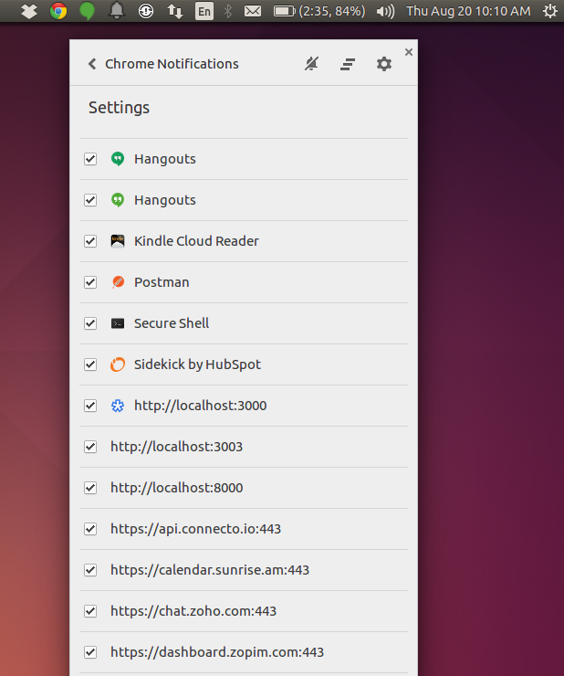This screenshot has height=676, width=564.
Task: Open the sound volume indicator
Action: (x=385, y=11)
